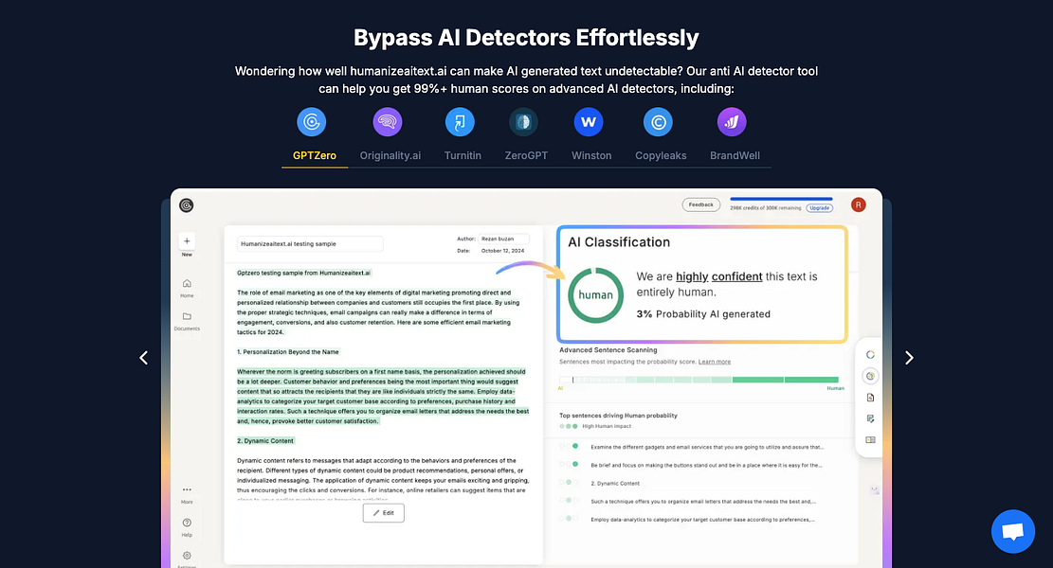
Task: Open Home from the left sidebar
Action: click(x=187, y=281)
